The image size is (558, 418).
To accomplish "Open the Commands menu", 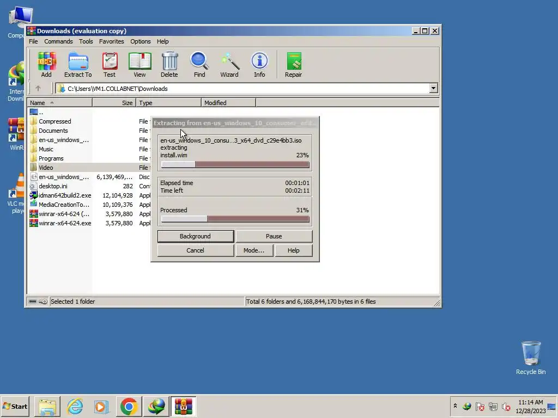I will point(58,41).
